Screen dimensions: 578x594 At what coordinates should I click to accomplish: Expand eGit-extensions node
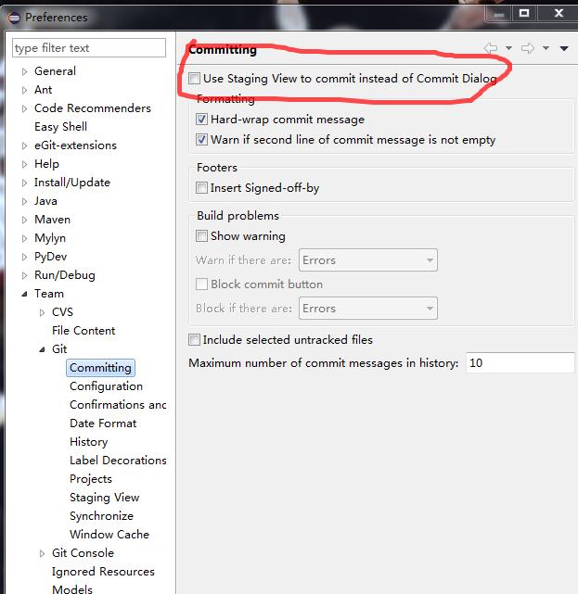pos(24,145)
